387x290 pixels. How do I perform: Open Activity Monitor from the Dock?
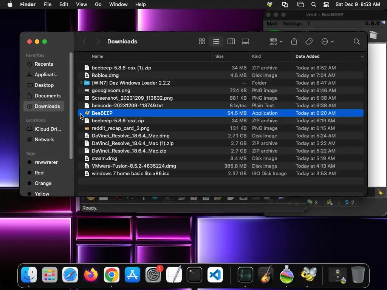[245, 275]
